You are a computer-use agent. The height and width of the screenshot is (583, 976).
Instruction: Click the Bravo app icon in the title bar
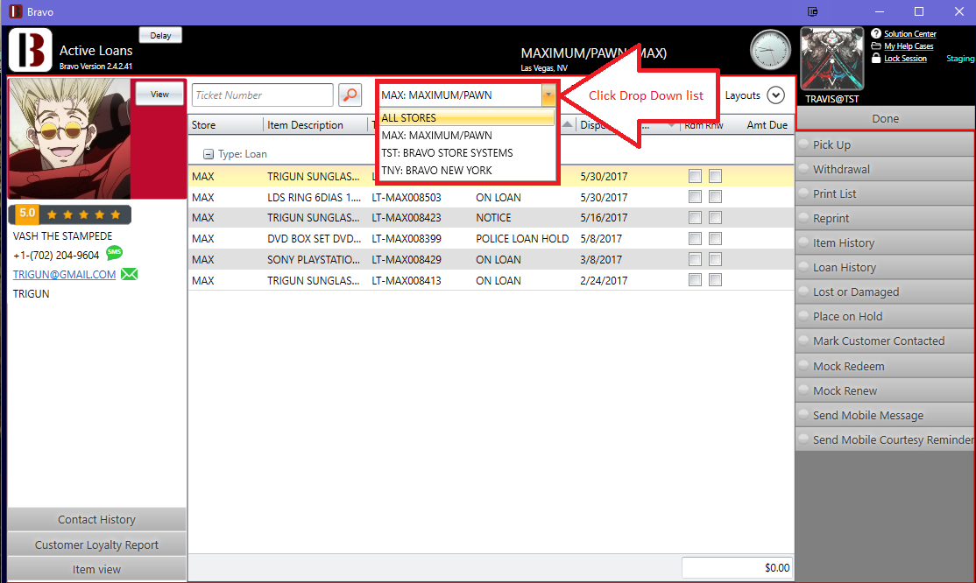(16, 11)
